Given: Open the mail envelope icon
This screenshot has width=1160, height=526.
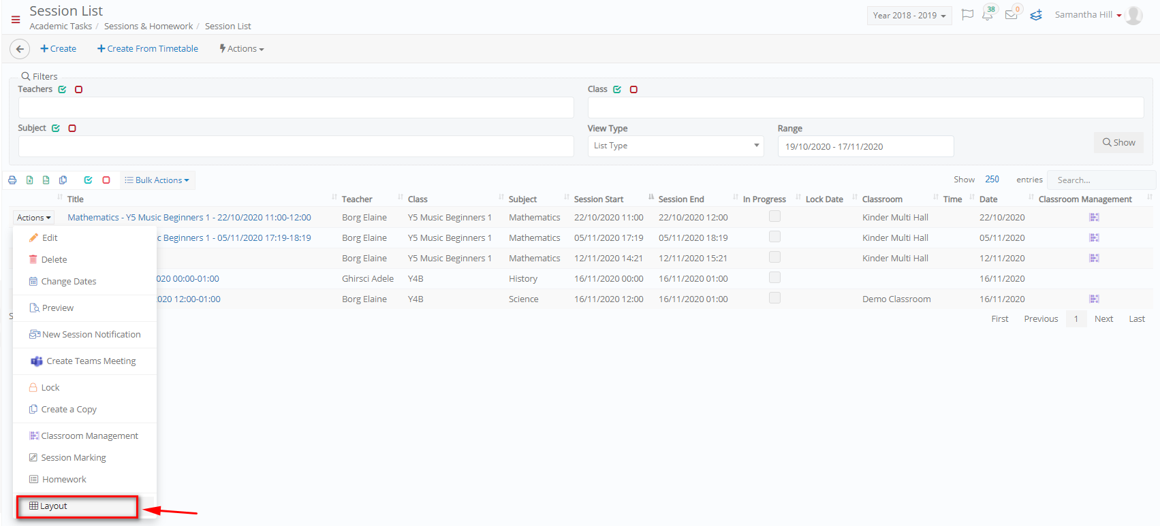Looking at the screenshot, I should tap(1012, 15).
